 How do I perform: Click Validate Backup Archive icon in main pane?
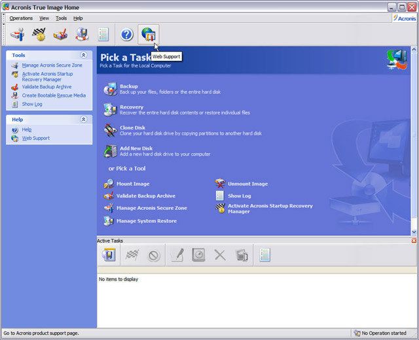[x=109, y=196]
